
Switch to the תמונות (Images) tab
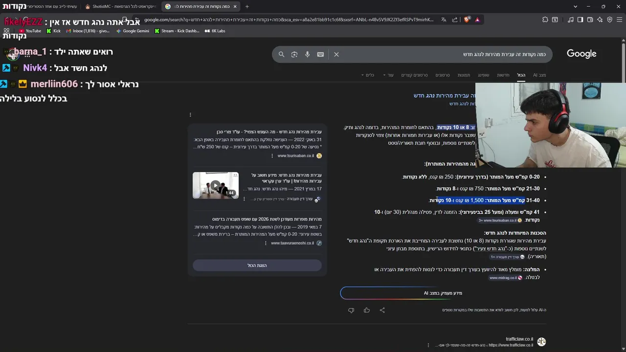click(x=464, y=75)
